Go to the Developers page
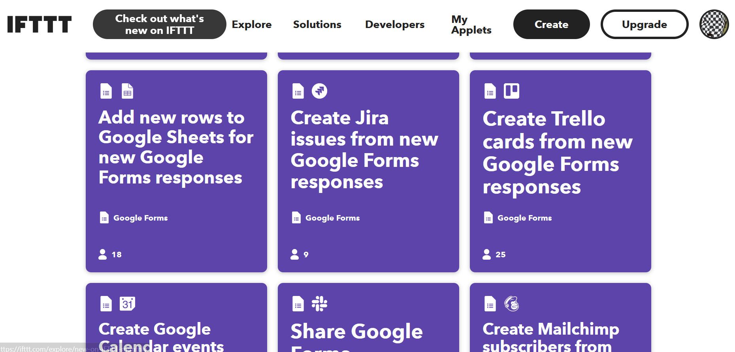735x352 pixels. click(x=395, y=24)
